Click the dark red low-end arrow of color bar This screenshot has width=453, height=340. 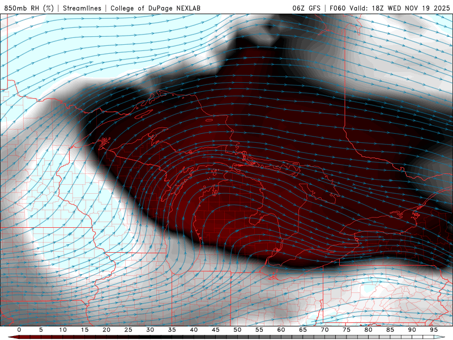13,337
